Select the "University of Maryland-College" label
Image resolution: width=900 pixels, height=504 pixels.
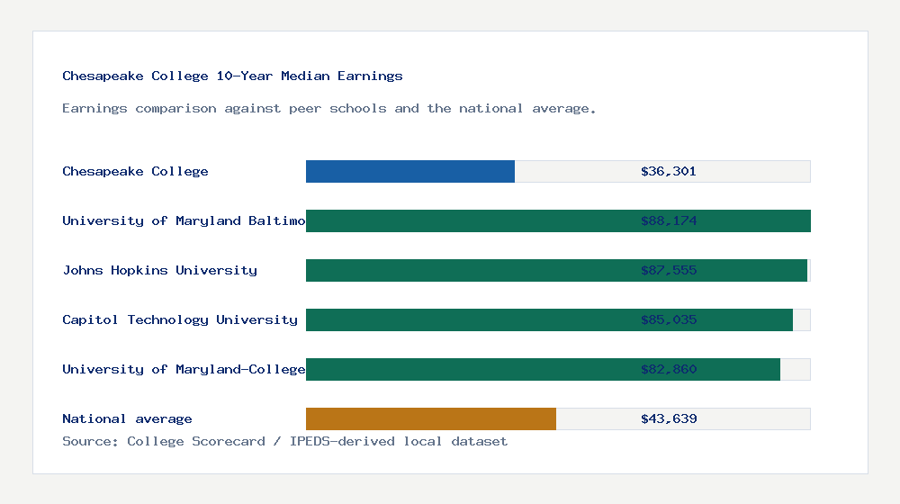pyautogui.click(x=184, y=369)
